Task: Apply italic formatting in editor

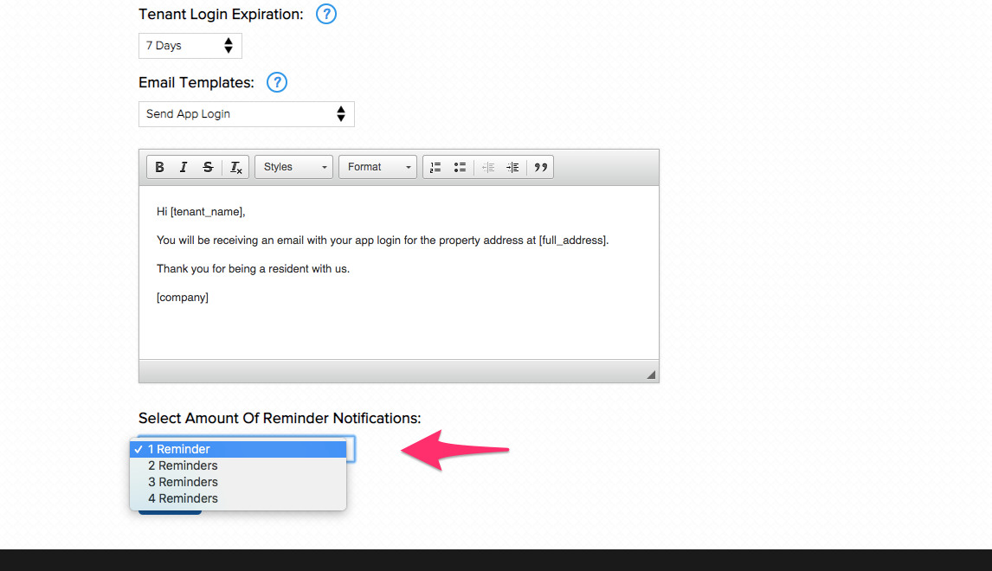Action: (184, 167)
